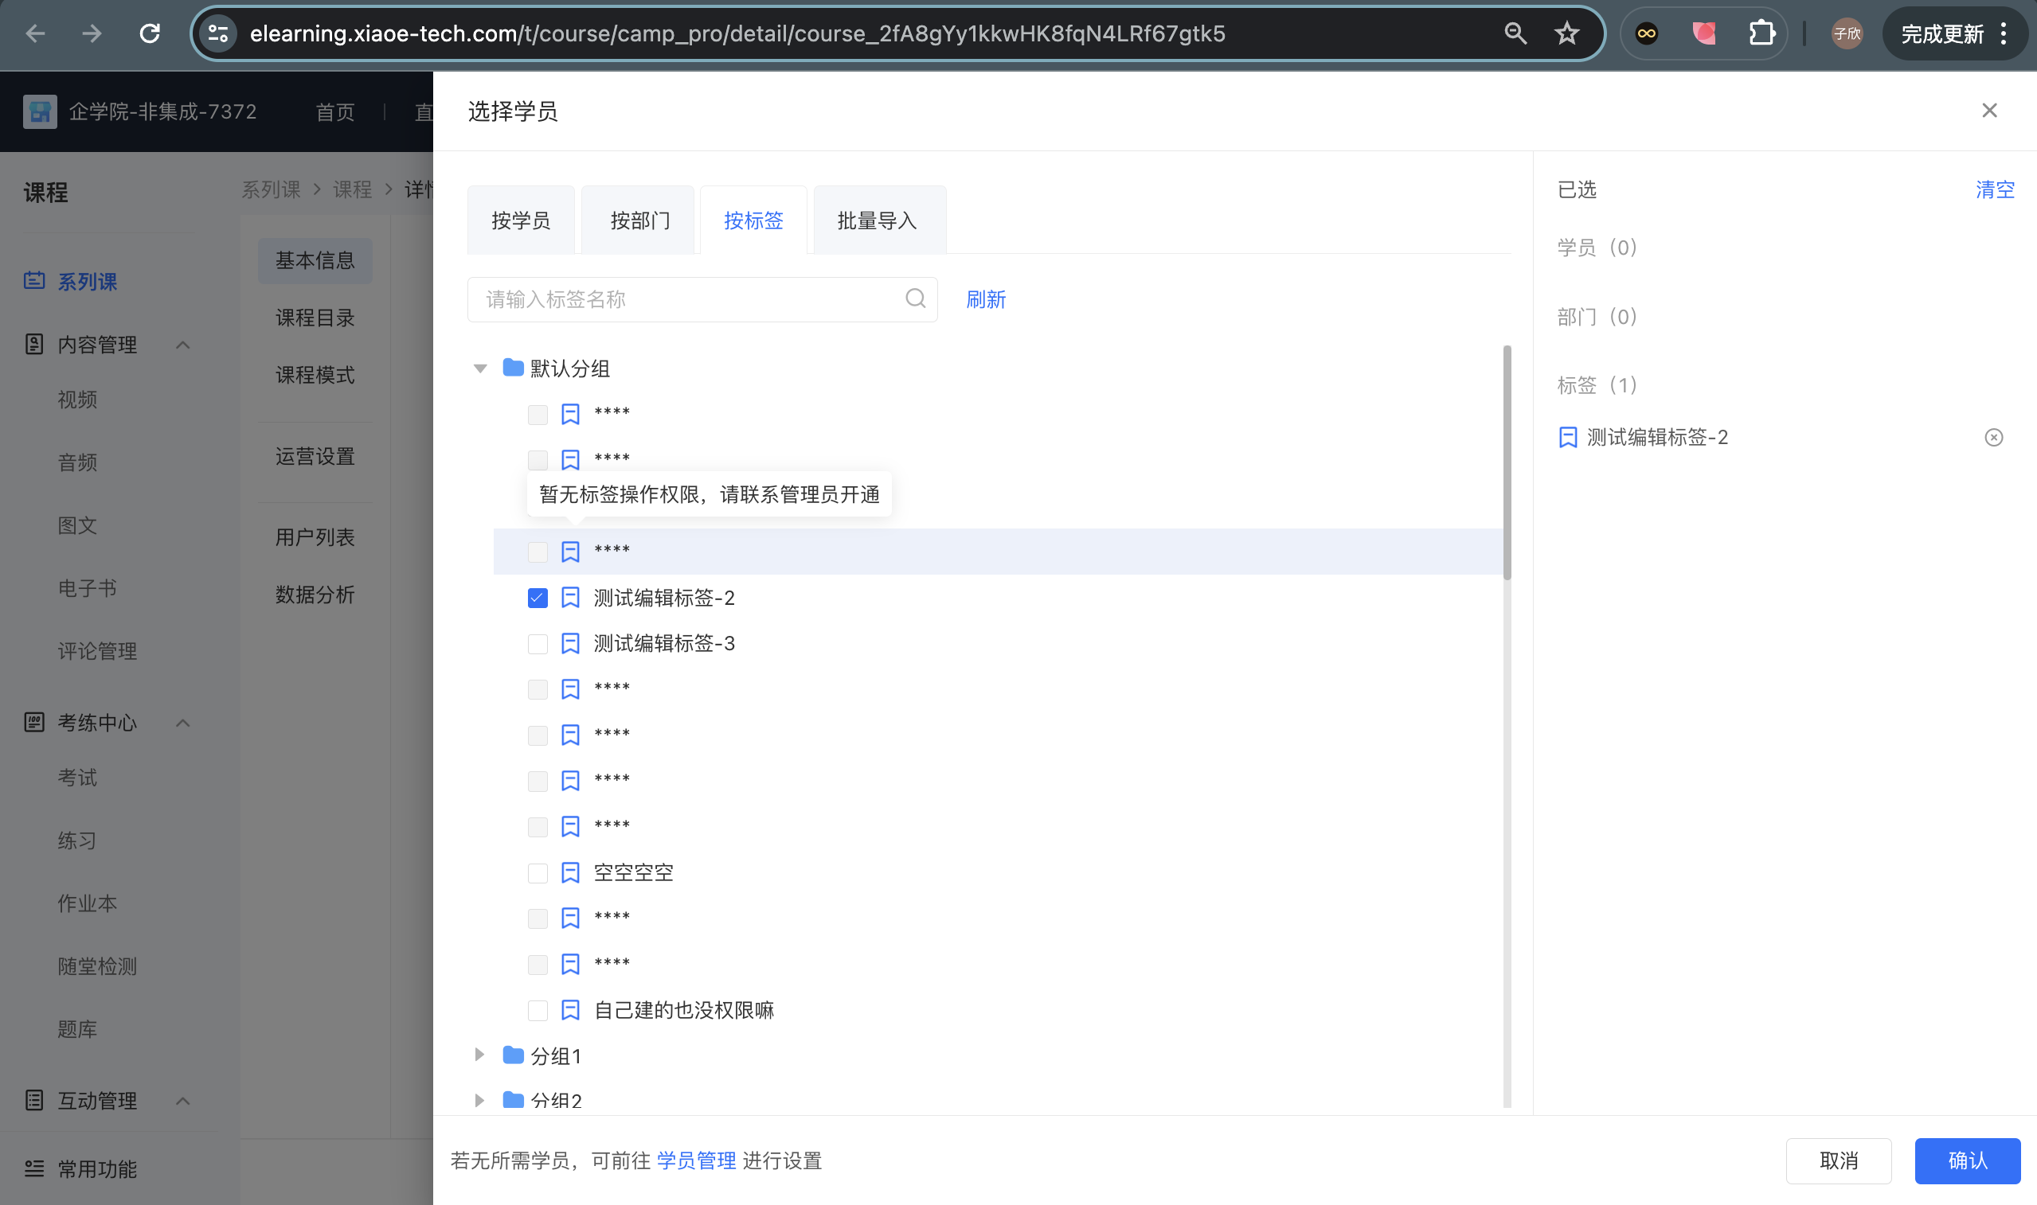Collapse the 内容管理 sidebar section
Screen dimensions: 2037x1205
182,345
